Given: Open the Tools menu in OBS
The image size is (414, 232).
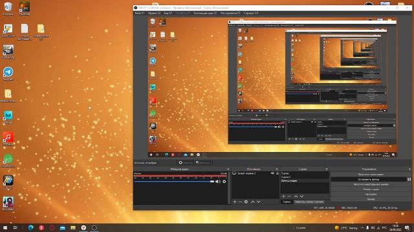Looking at the screenshot, I should (230, 13).
